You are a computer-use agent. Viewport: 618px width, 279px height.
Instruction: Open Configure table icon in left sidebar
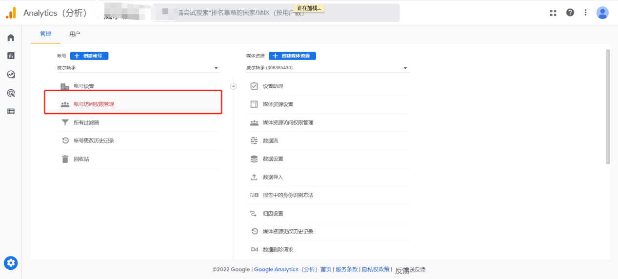11,111
